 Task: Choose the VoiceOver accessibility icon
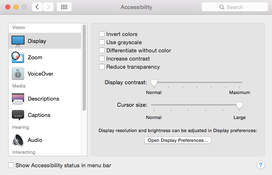click(18, 74)
